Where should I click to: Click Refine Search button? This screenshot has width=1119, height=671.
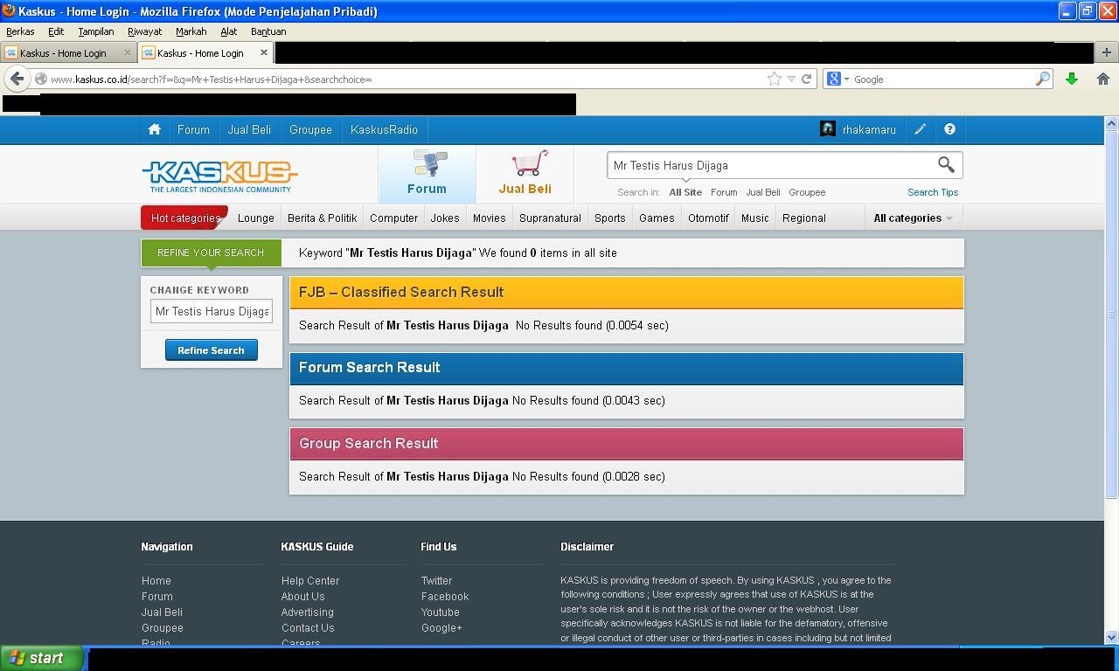point(211,350)
